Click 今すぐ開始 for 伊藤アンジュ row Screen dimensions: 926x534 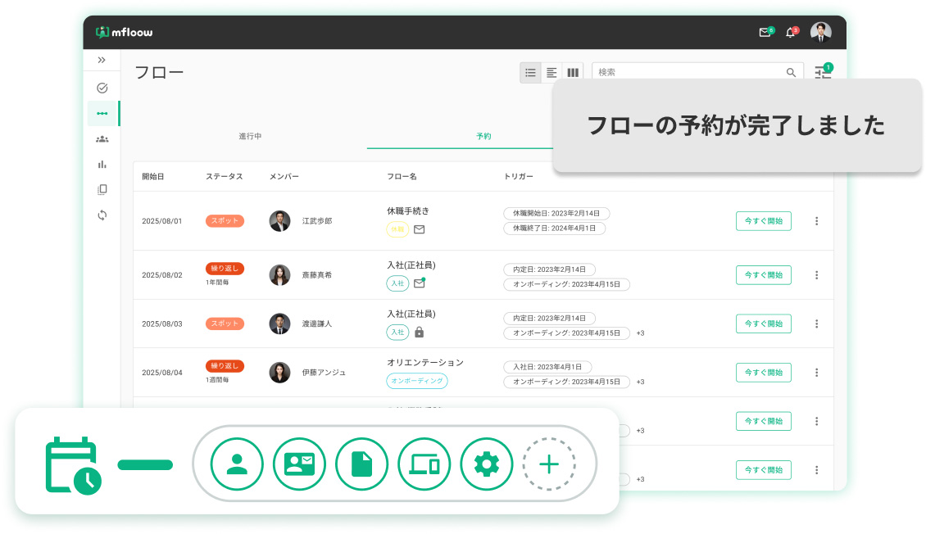click(x=764, y=373)
